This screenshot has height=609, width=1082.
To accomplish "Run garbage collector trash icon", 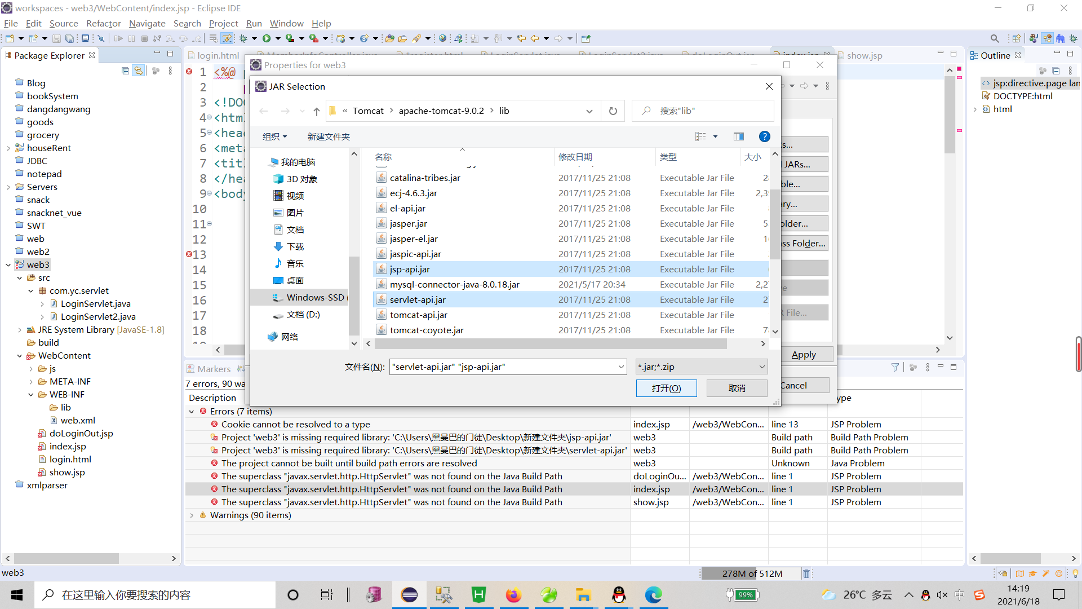I will coord(806,573).
